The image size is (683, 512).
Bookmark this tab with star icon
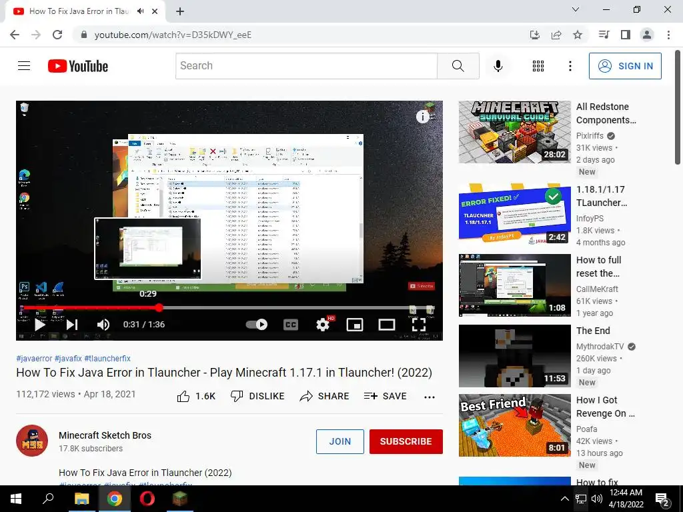tap(578, 35)
